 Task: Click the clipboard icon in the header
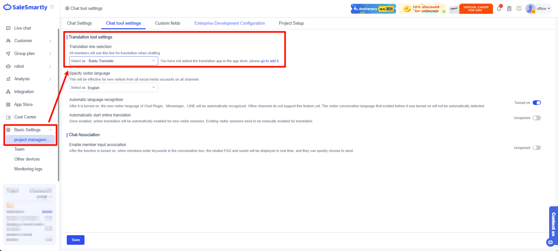(509, 9)
